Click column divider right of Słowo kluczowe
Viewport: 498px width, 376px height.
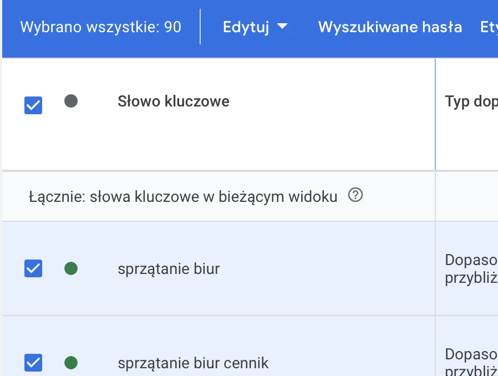[x=435, y=114]
